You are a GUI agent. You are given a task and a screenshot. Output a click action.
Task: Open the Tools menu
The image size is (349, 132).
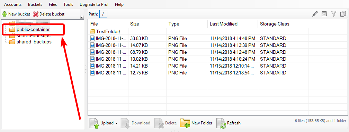68,4
